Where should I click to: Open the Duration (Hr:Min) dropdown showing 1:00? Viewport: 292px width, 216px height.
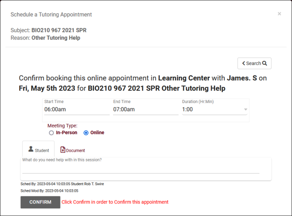point(213,110)
